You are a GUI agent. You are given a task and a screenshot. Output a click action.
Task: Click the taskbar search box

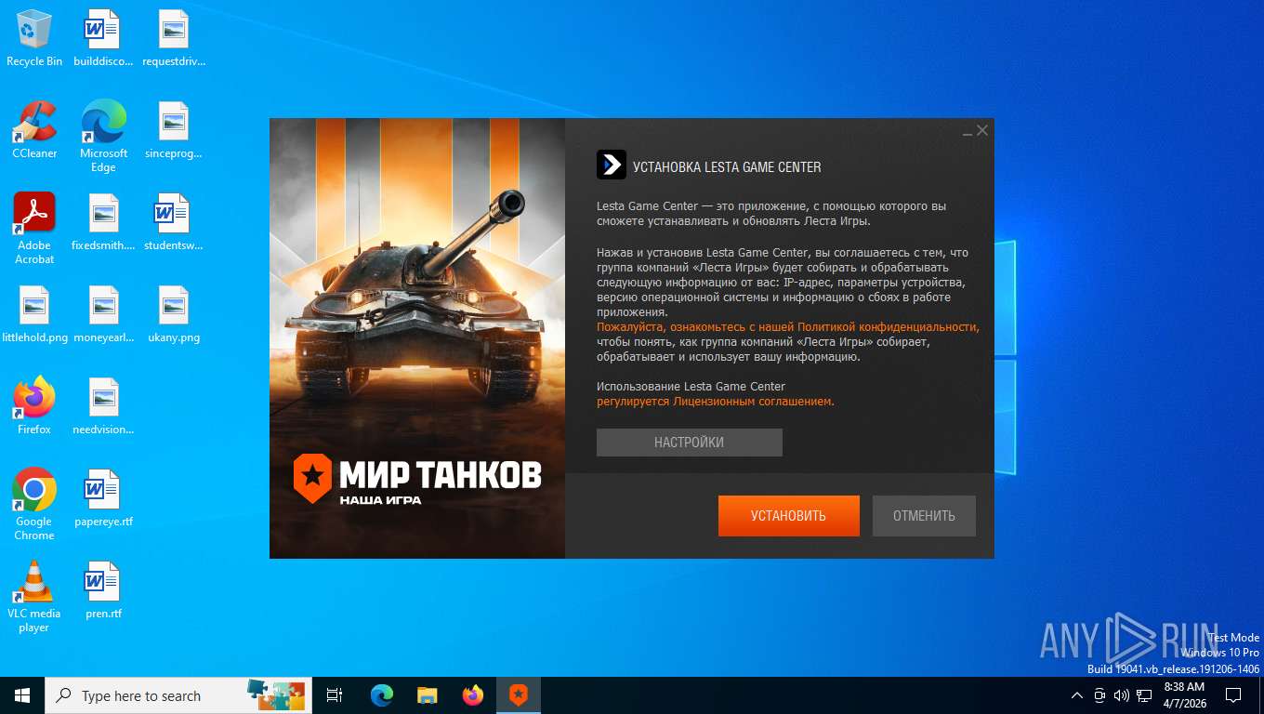point(178,695)
